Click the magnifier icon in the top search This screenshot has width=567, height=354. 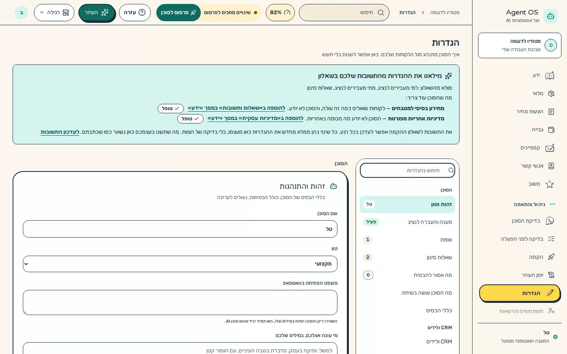[381, 13]
